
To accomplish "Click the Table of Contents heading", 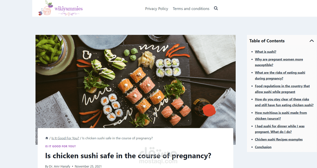I will tap(267, 41).
